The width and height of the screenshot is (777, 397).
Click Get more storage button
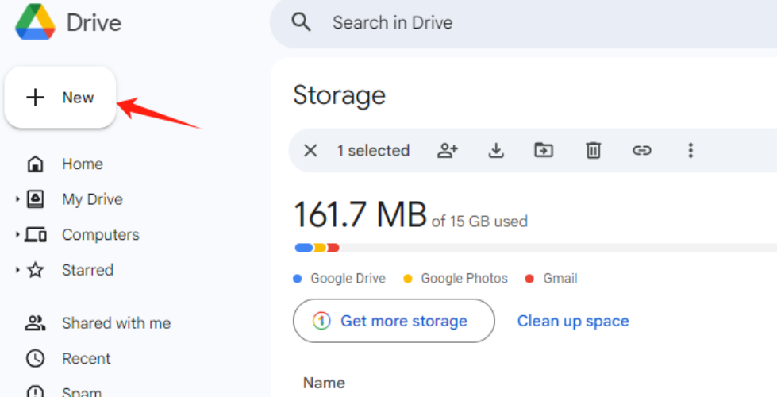(394, 321)
